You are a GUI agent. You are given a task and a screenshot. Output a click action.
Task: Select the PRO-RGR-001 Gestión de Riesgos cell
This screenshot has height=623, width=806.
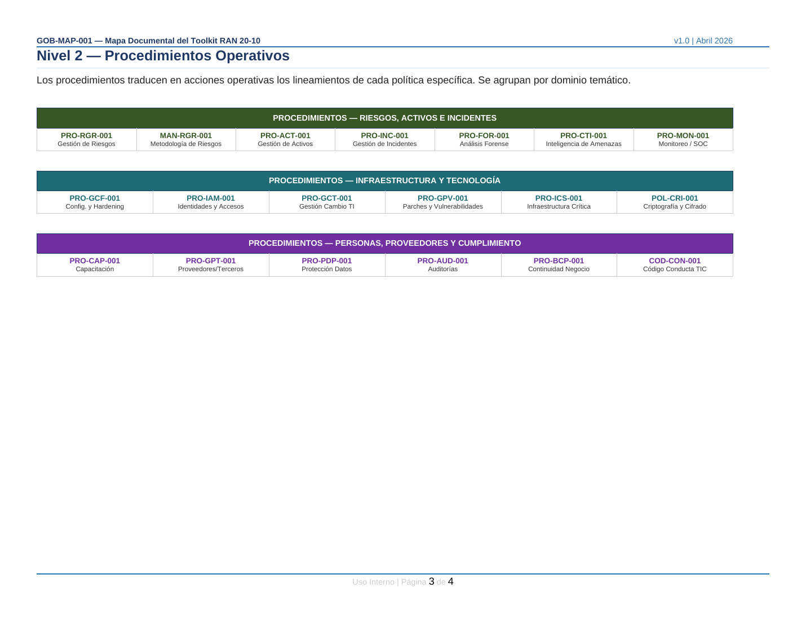tap(87, 140)
